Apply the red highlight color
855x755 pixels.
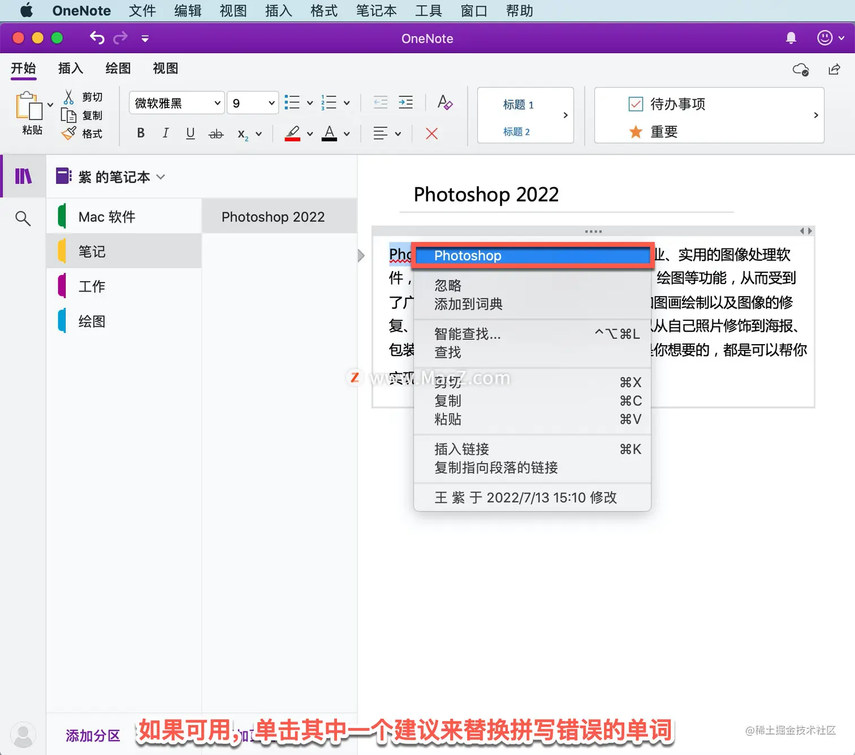point(292,134)
